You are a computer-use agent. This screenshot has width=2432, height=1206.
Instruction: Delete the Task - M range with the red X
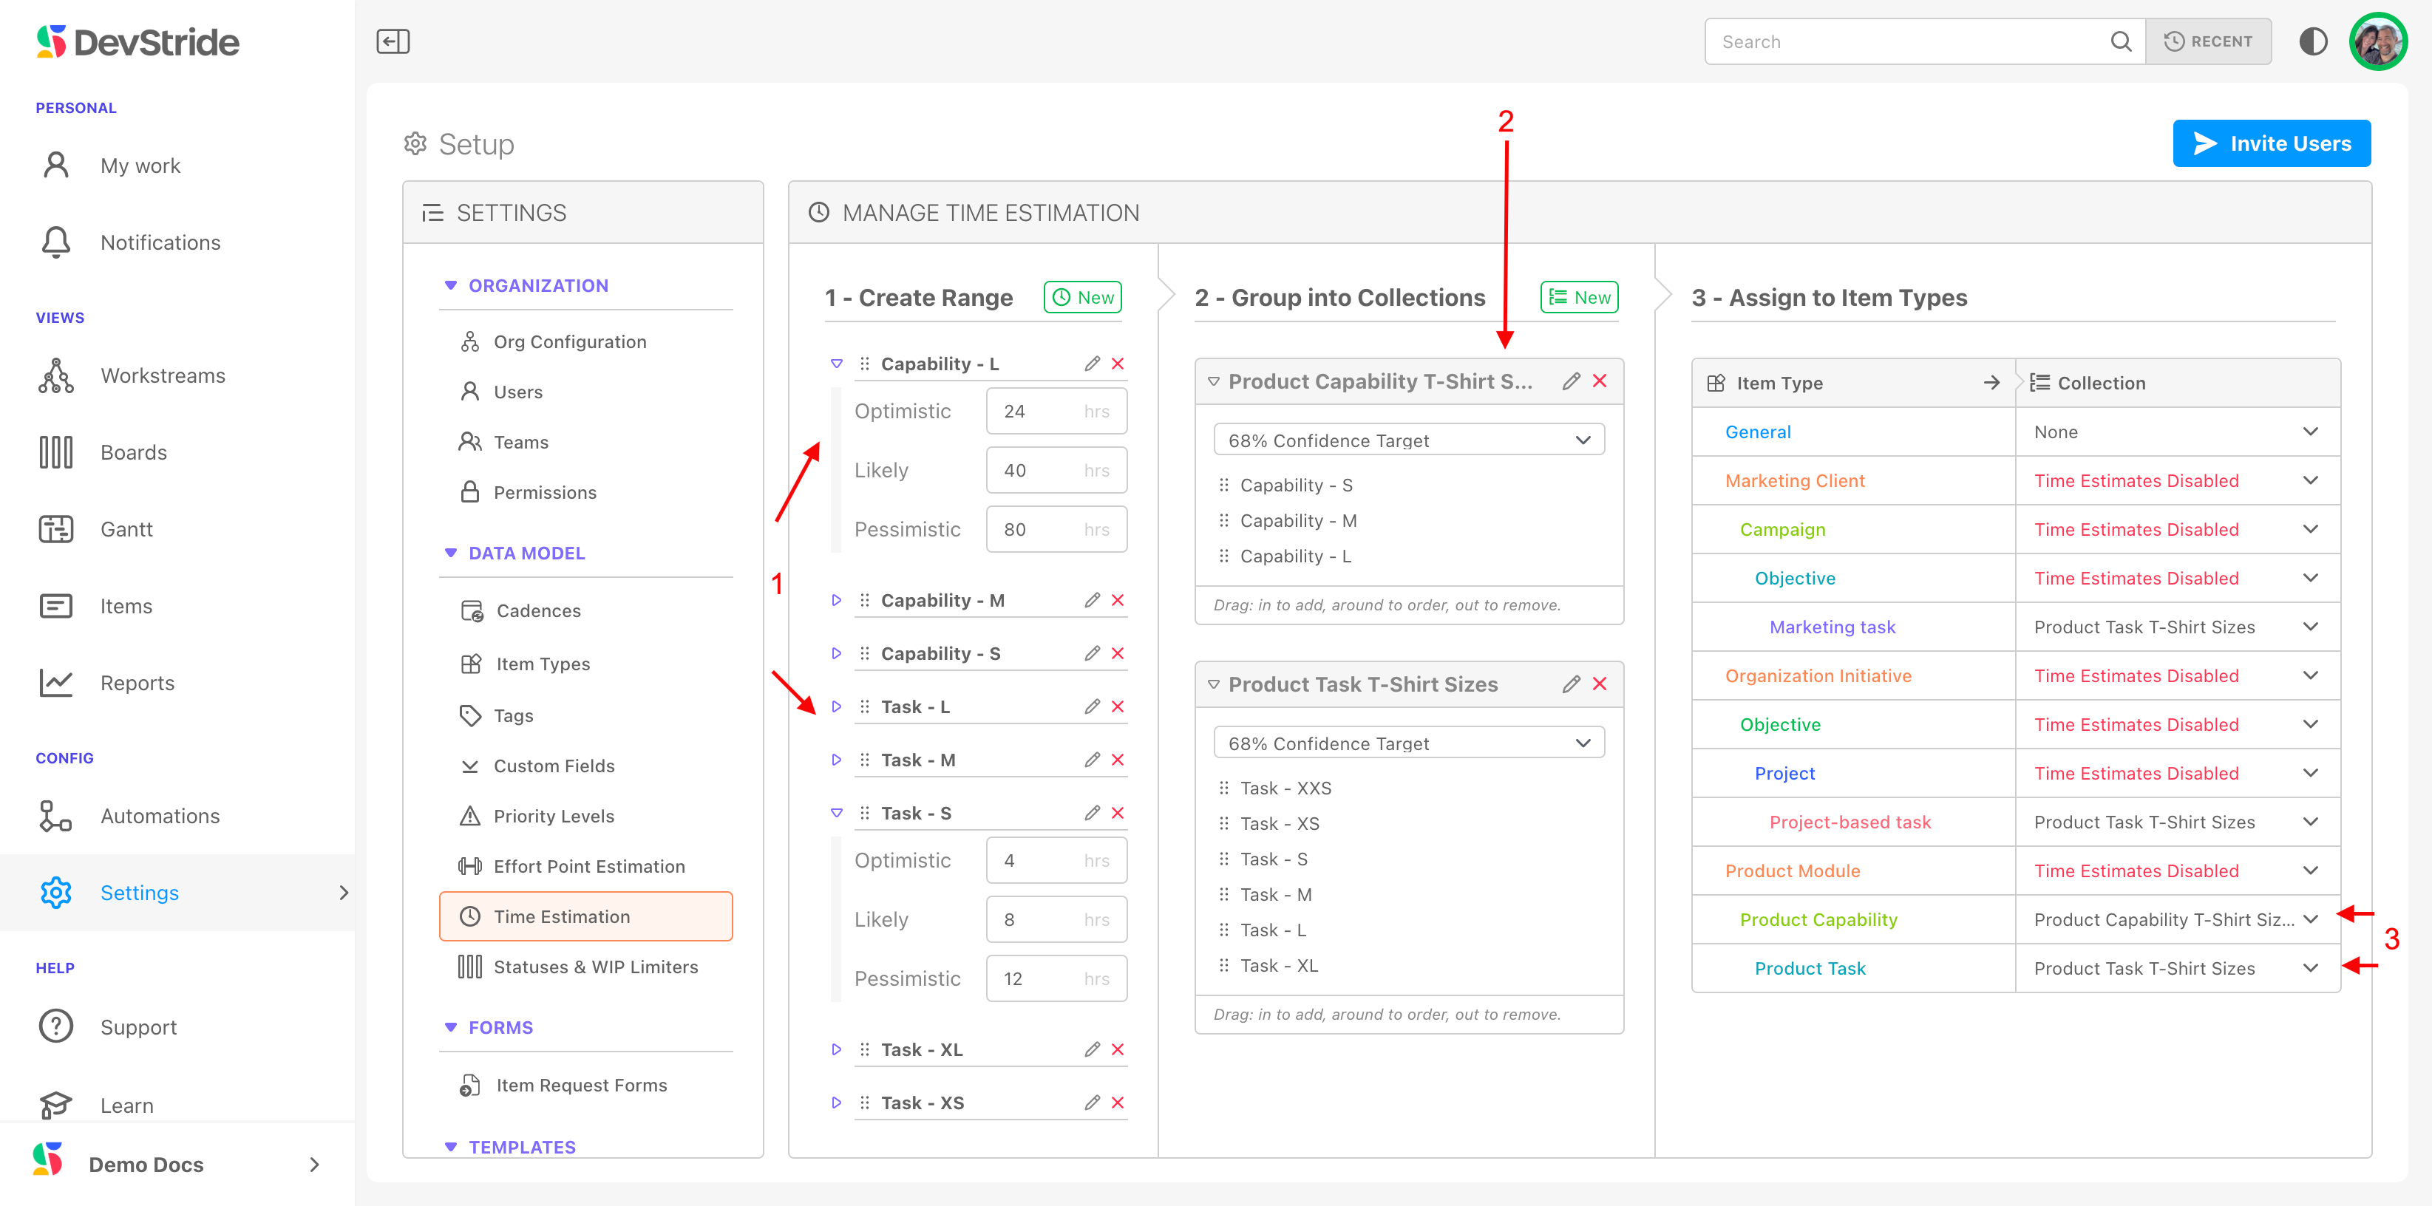[1118, 760]
